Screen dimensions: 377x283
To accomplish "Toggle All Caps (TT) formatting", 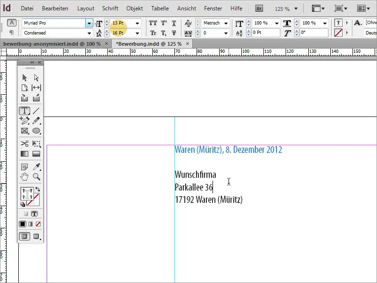I will point(153,23).
